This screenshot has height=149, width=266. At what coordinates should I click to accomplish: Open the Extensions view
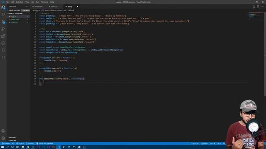point(3,36)
